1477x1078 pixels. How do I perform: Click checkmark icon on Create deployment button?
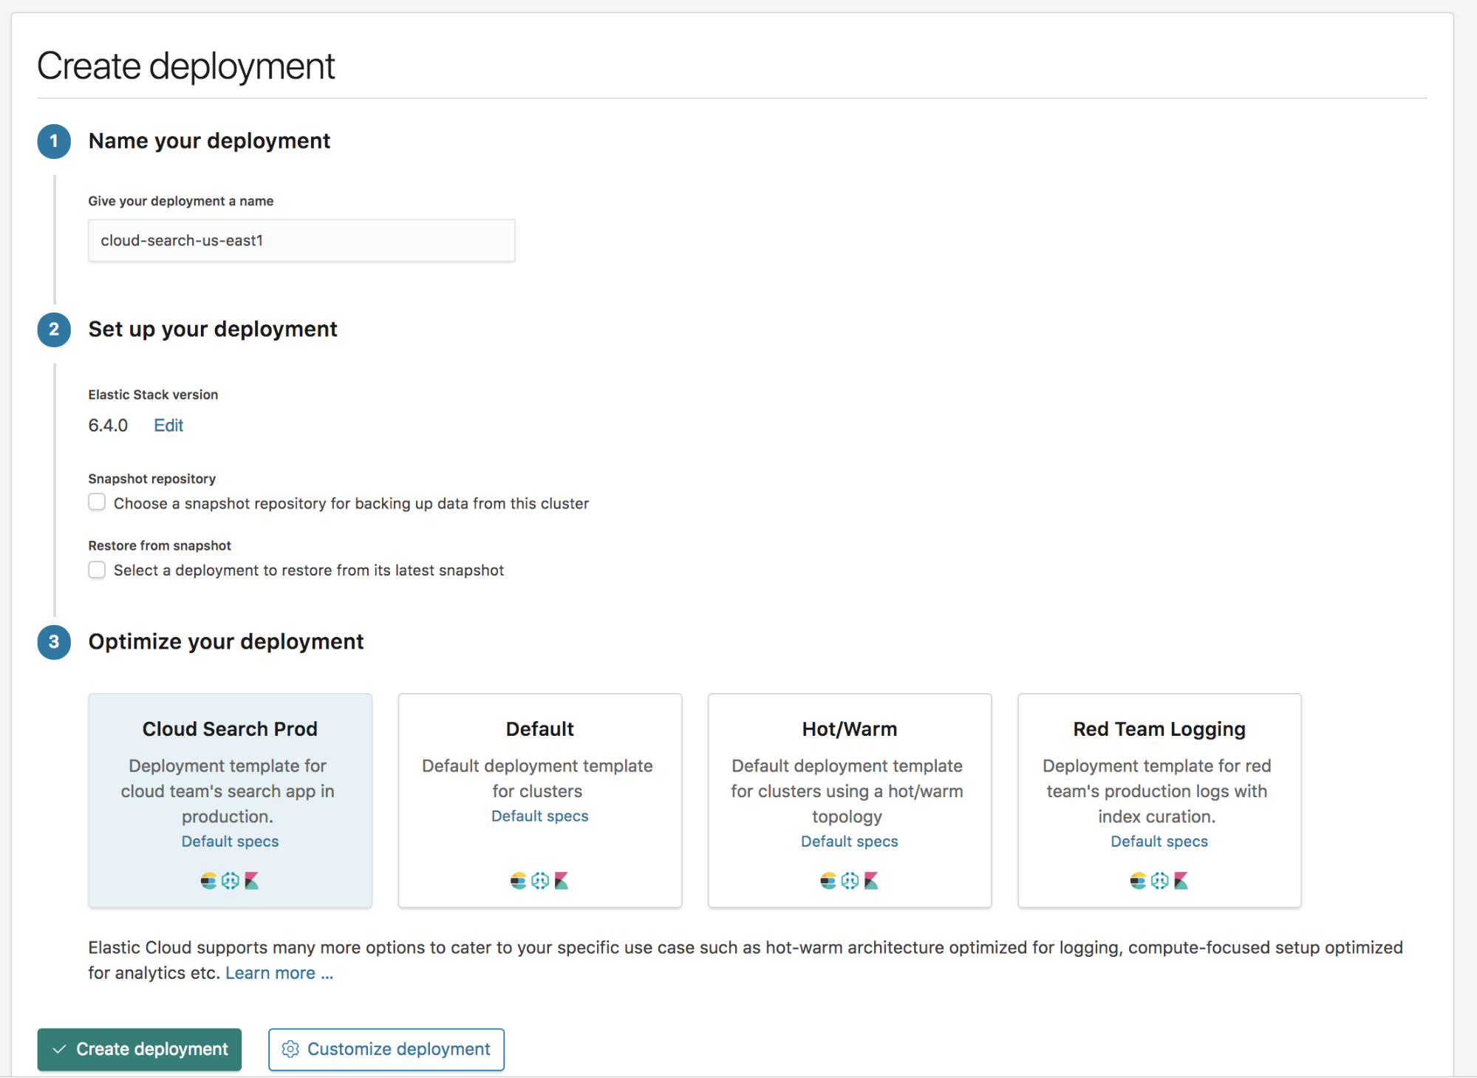60,1049
